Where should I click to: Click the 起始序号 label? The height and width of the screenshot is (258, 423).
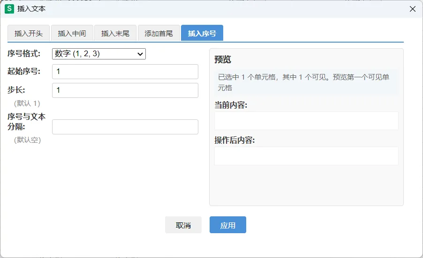pos(24,71)
